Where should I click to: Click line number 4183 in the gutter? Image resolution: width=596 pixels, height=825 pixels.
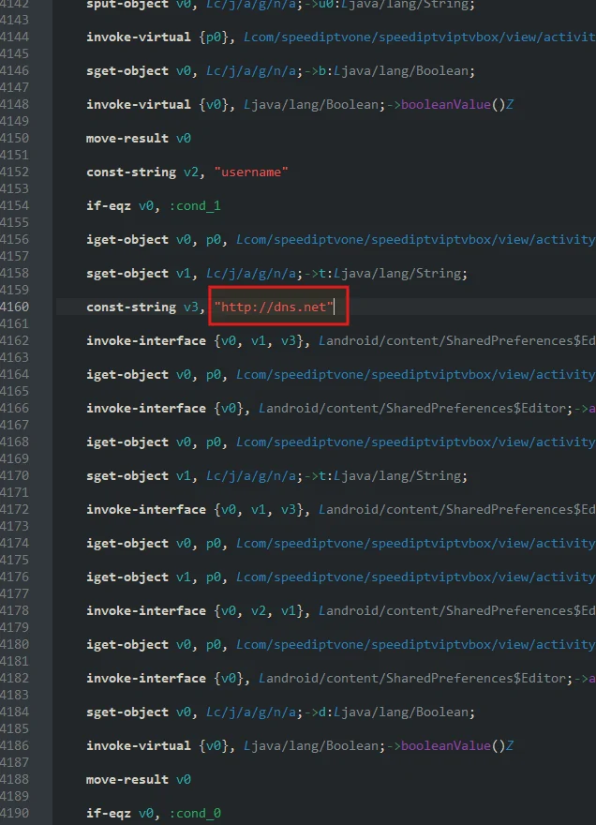point(15,695)
